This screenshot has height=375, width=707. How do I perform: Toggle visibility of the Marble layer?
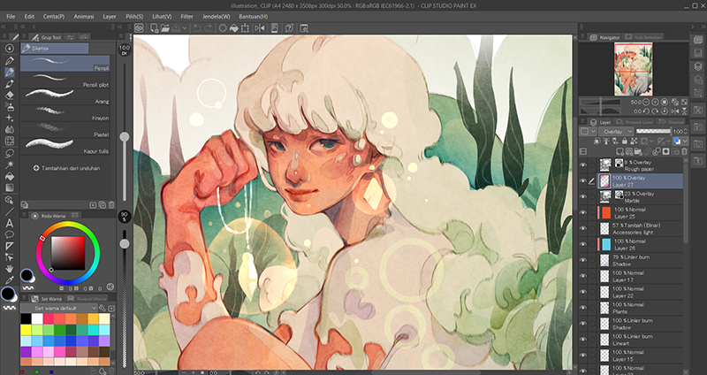tap(582, 196)
